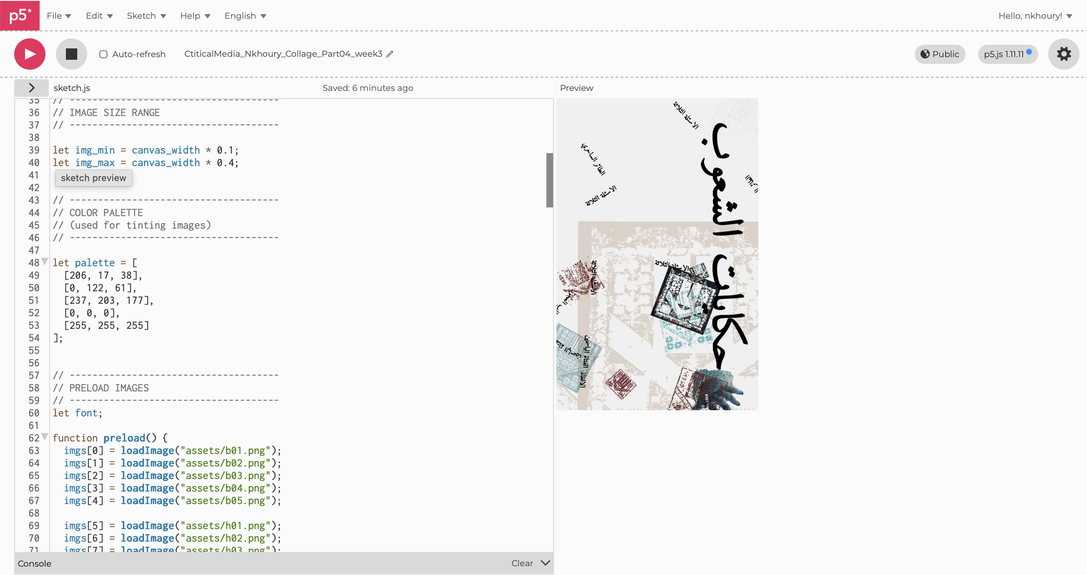
Task: Toggle the Public visibility button
Action: coord(940,54)
